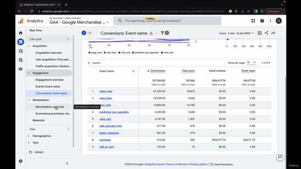Click the Analytics logo

click(x=21, y=21)
